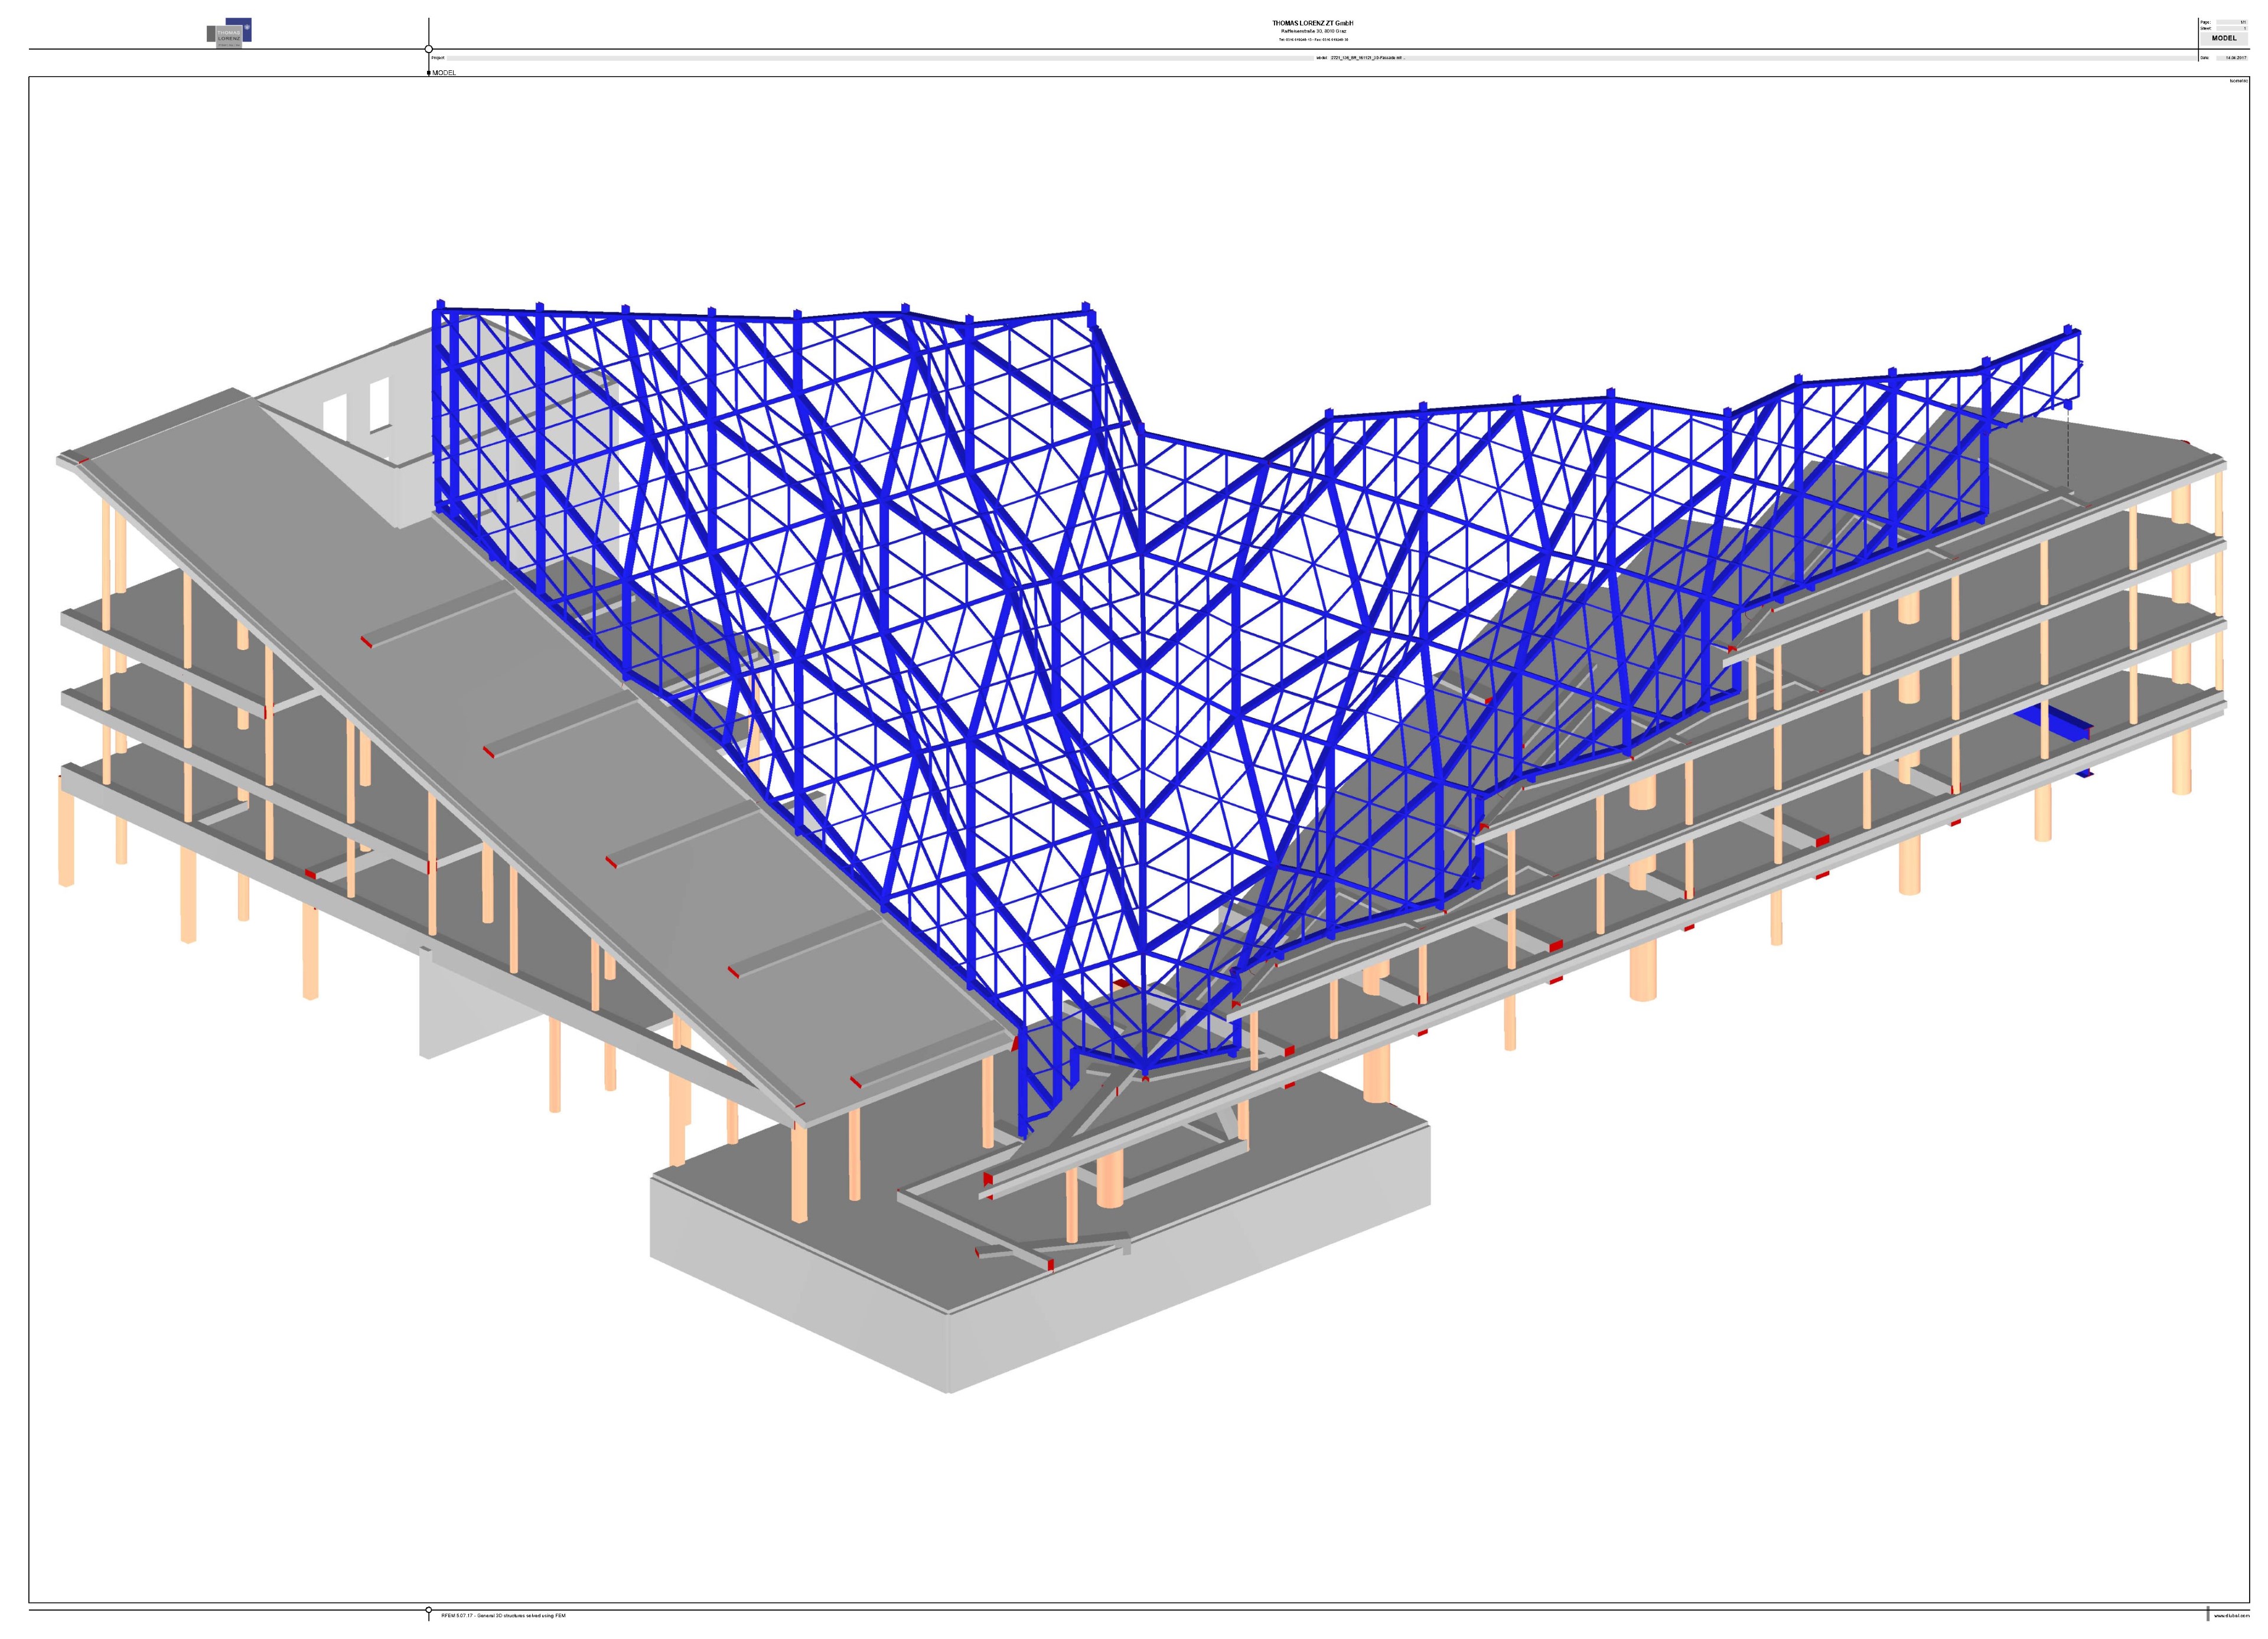
Task: Open the www.dlubal.com footer link
Action: click(2231, 1615)
